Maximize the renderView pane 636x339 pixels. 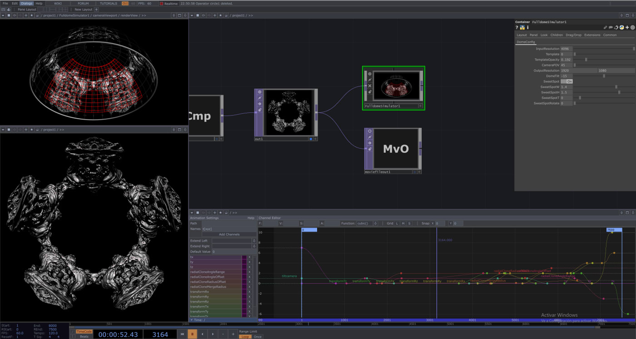(179, 15)
